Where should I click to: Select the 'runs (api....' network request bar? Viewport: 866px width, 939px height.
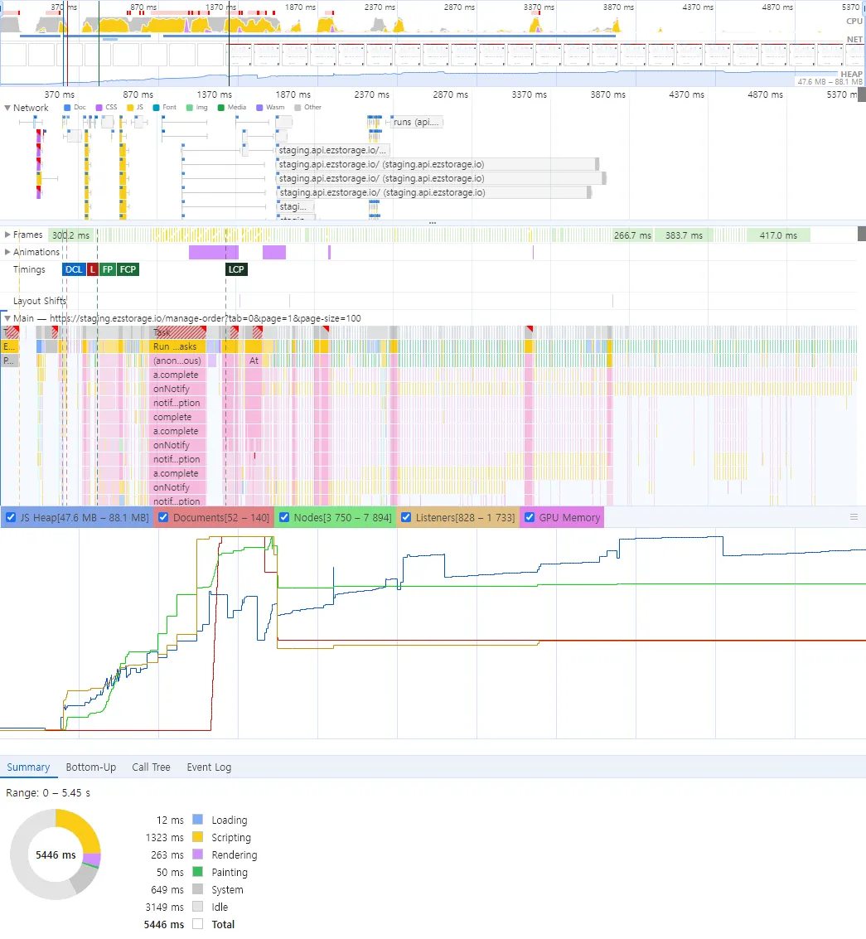[x=417, y=122]
